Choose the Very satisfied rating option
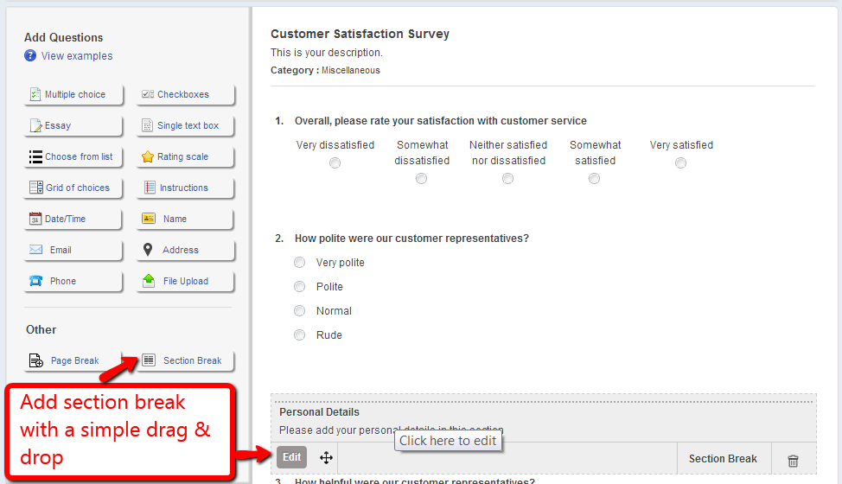 pyautogui.click(x=681, y=162)
